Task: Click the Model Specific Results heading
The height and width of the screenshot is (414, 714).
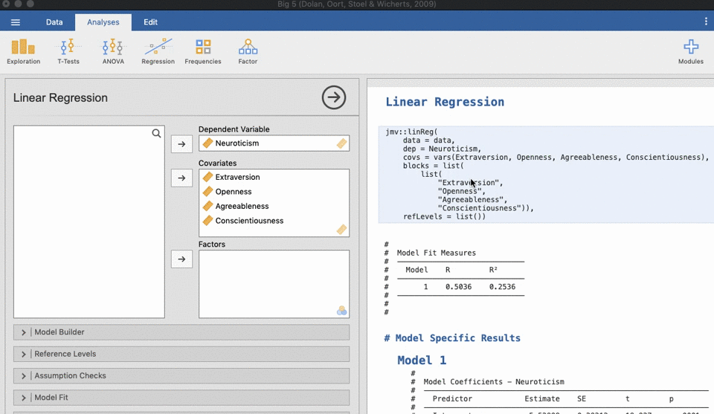Action: tap(452, 338)
